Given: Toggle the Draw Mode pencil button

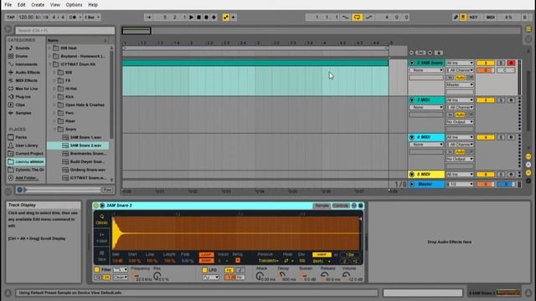Looking at the screenshot, I should coord(456,17).
